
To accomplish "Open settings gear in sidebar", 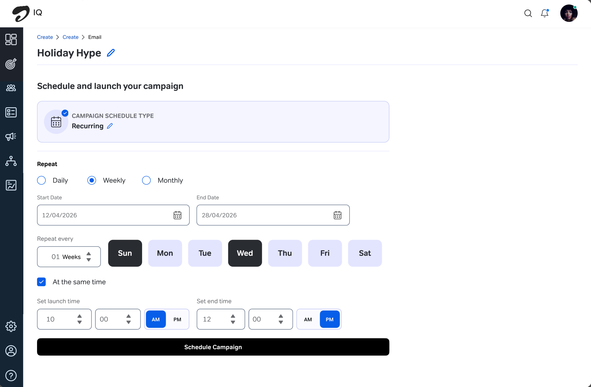I will tap(11, 326).
